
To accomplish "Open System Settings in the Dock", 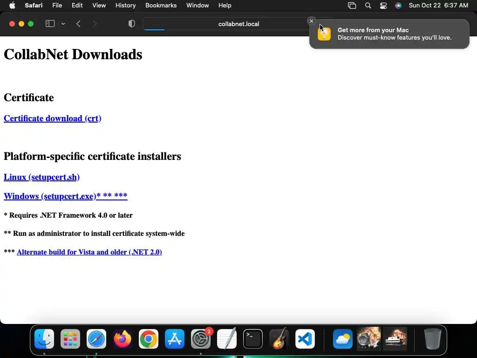I will click(x=201, y=339).
